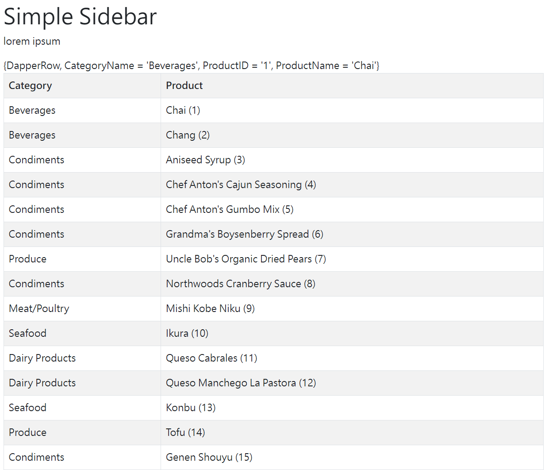Image resolution: width=549 pixels, height=470 pixels.
Task: Click Chef Anton's Gumbo Mix cell
Action: tap(230, 209)
